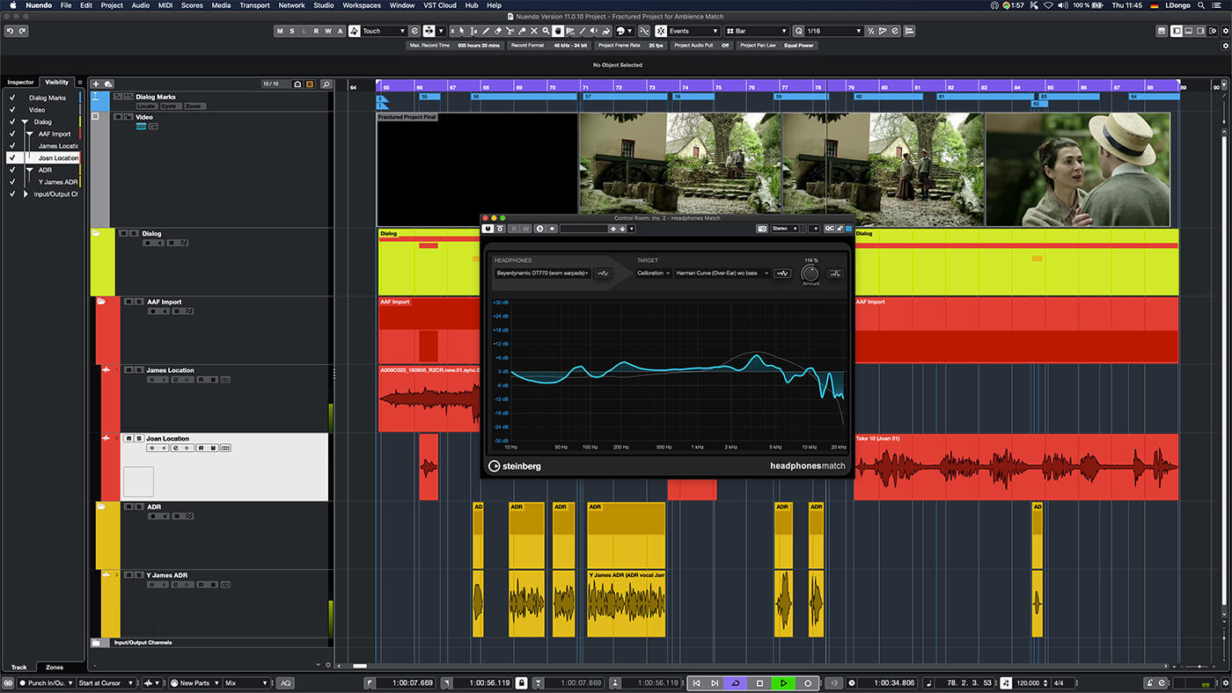The image size is (1232, 693).
Task: Click the Amount knob in Headphones Match
Action: (810, 274)
